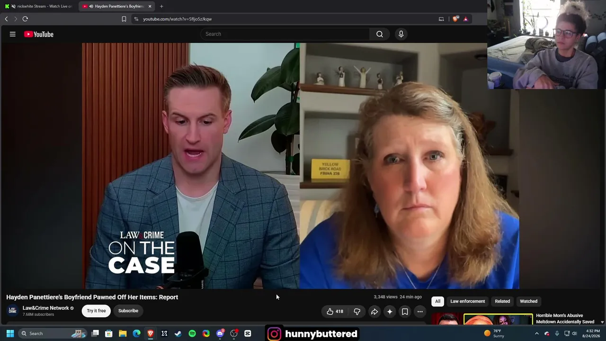The width and height of the screenshot is (606, 341).
Task: Bookmark this page in the browser toolbar
Action: point(124,19)
